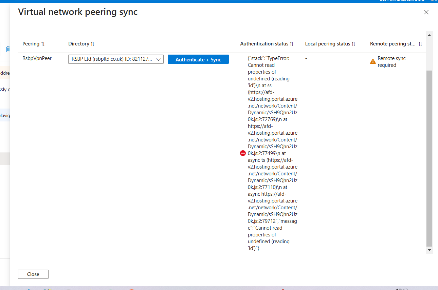Sort by Local peering status arrows
438x290 pixels.
coord(353,44)
